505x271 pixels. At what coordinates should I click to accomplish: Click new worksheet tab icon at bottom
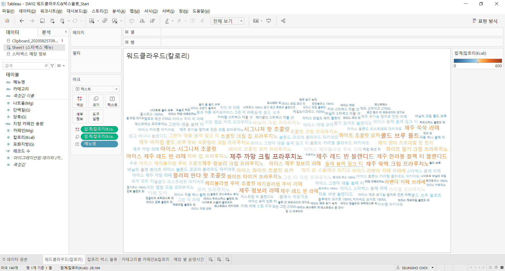point(211,259)
